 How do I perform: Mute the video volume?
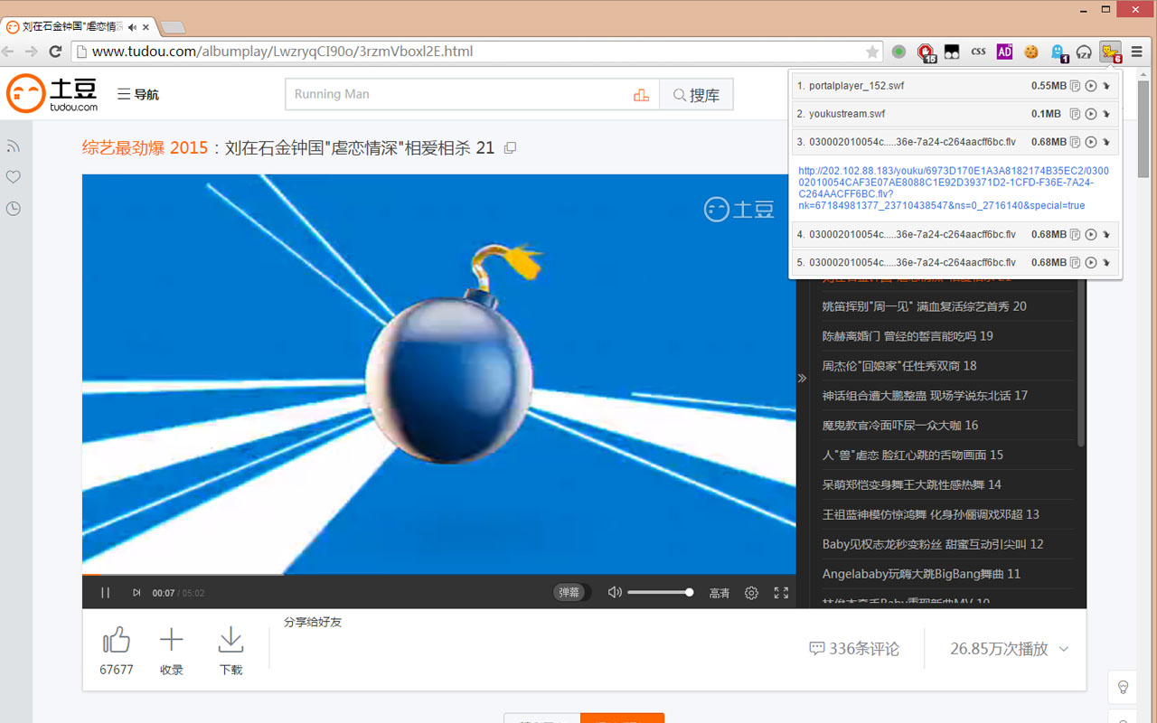(615, 593)
